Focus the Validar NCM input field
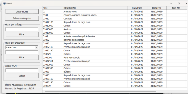Screen dimensions: 188x94 22,70
